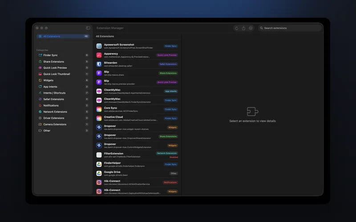Click the Dropover ControlWidgets icon
The width and height of the screenshot is (356, 222).
pos(99,146)
